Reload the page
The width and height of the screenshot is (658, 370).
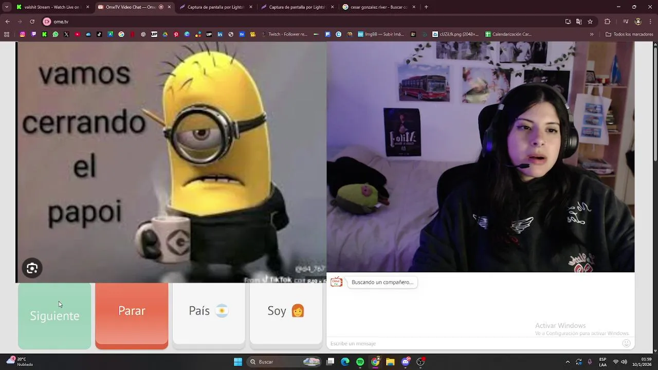tap(32, 22)
